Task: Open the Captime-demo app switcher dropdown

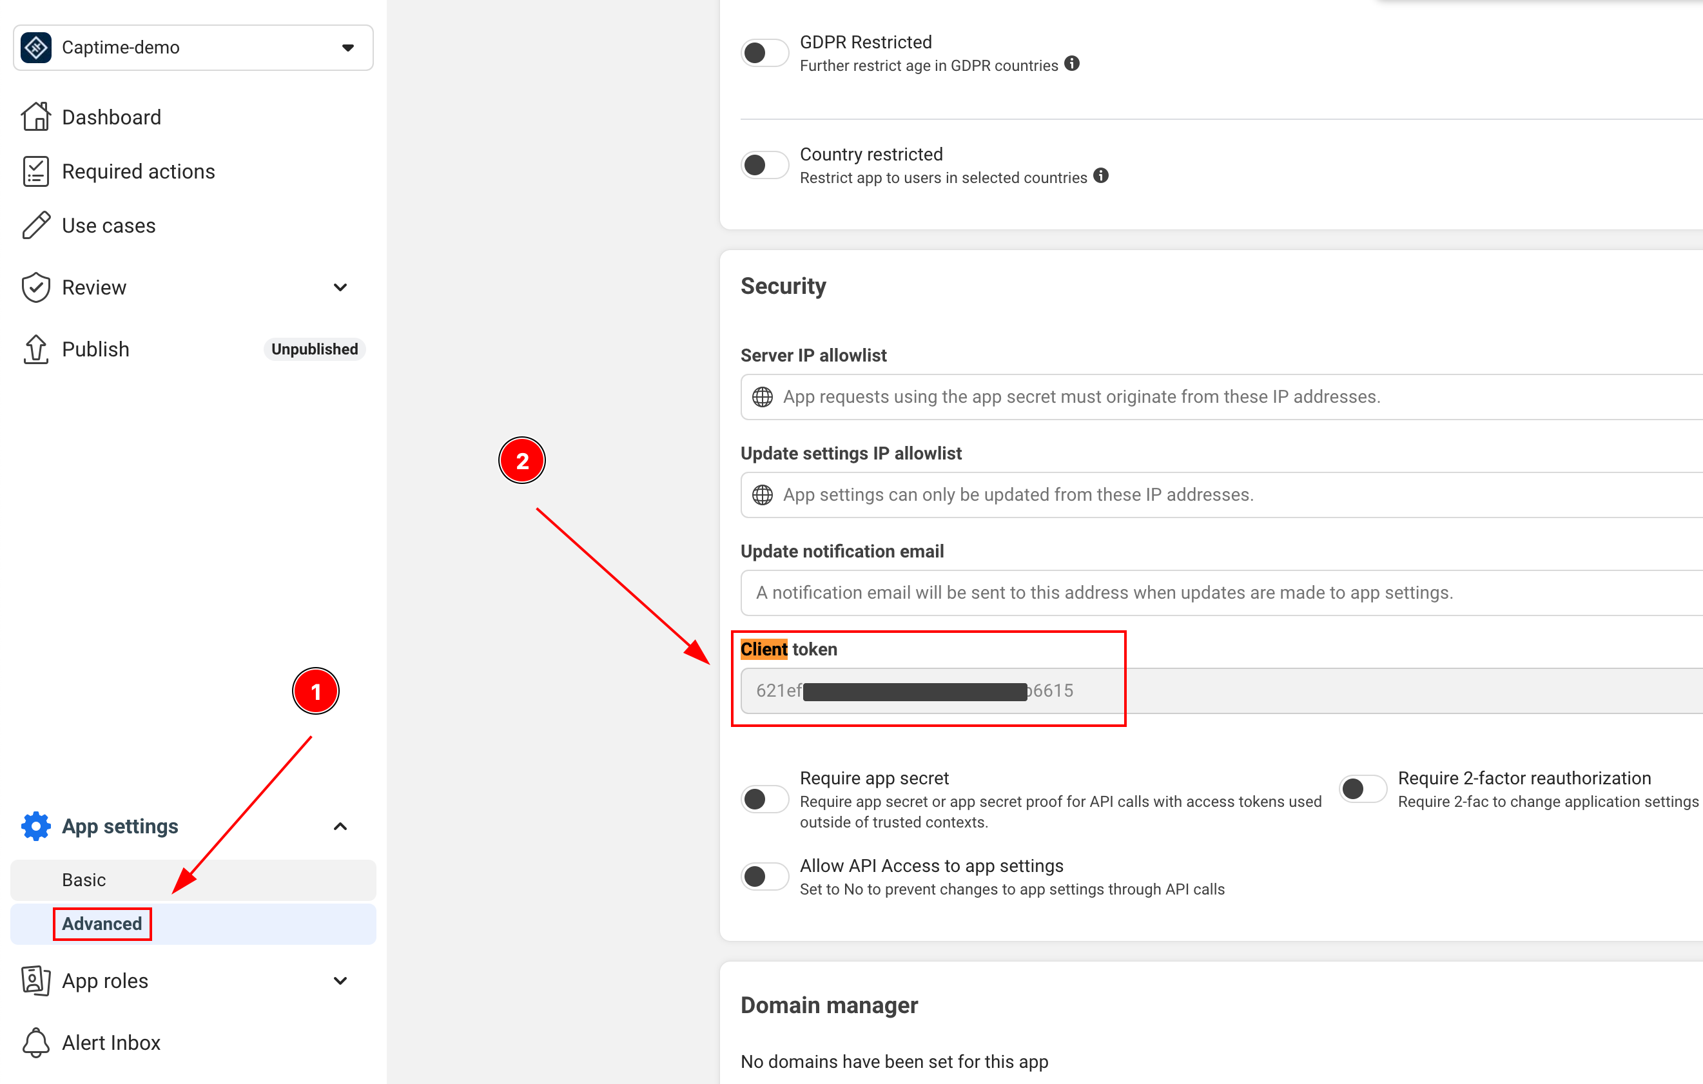Action: click(x=348, y=48)
